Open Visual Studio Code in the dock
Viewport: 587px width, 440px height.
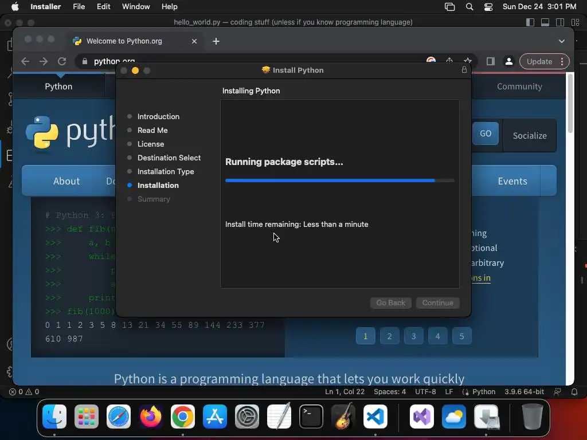click(375, 417)
